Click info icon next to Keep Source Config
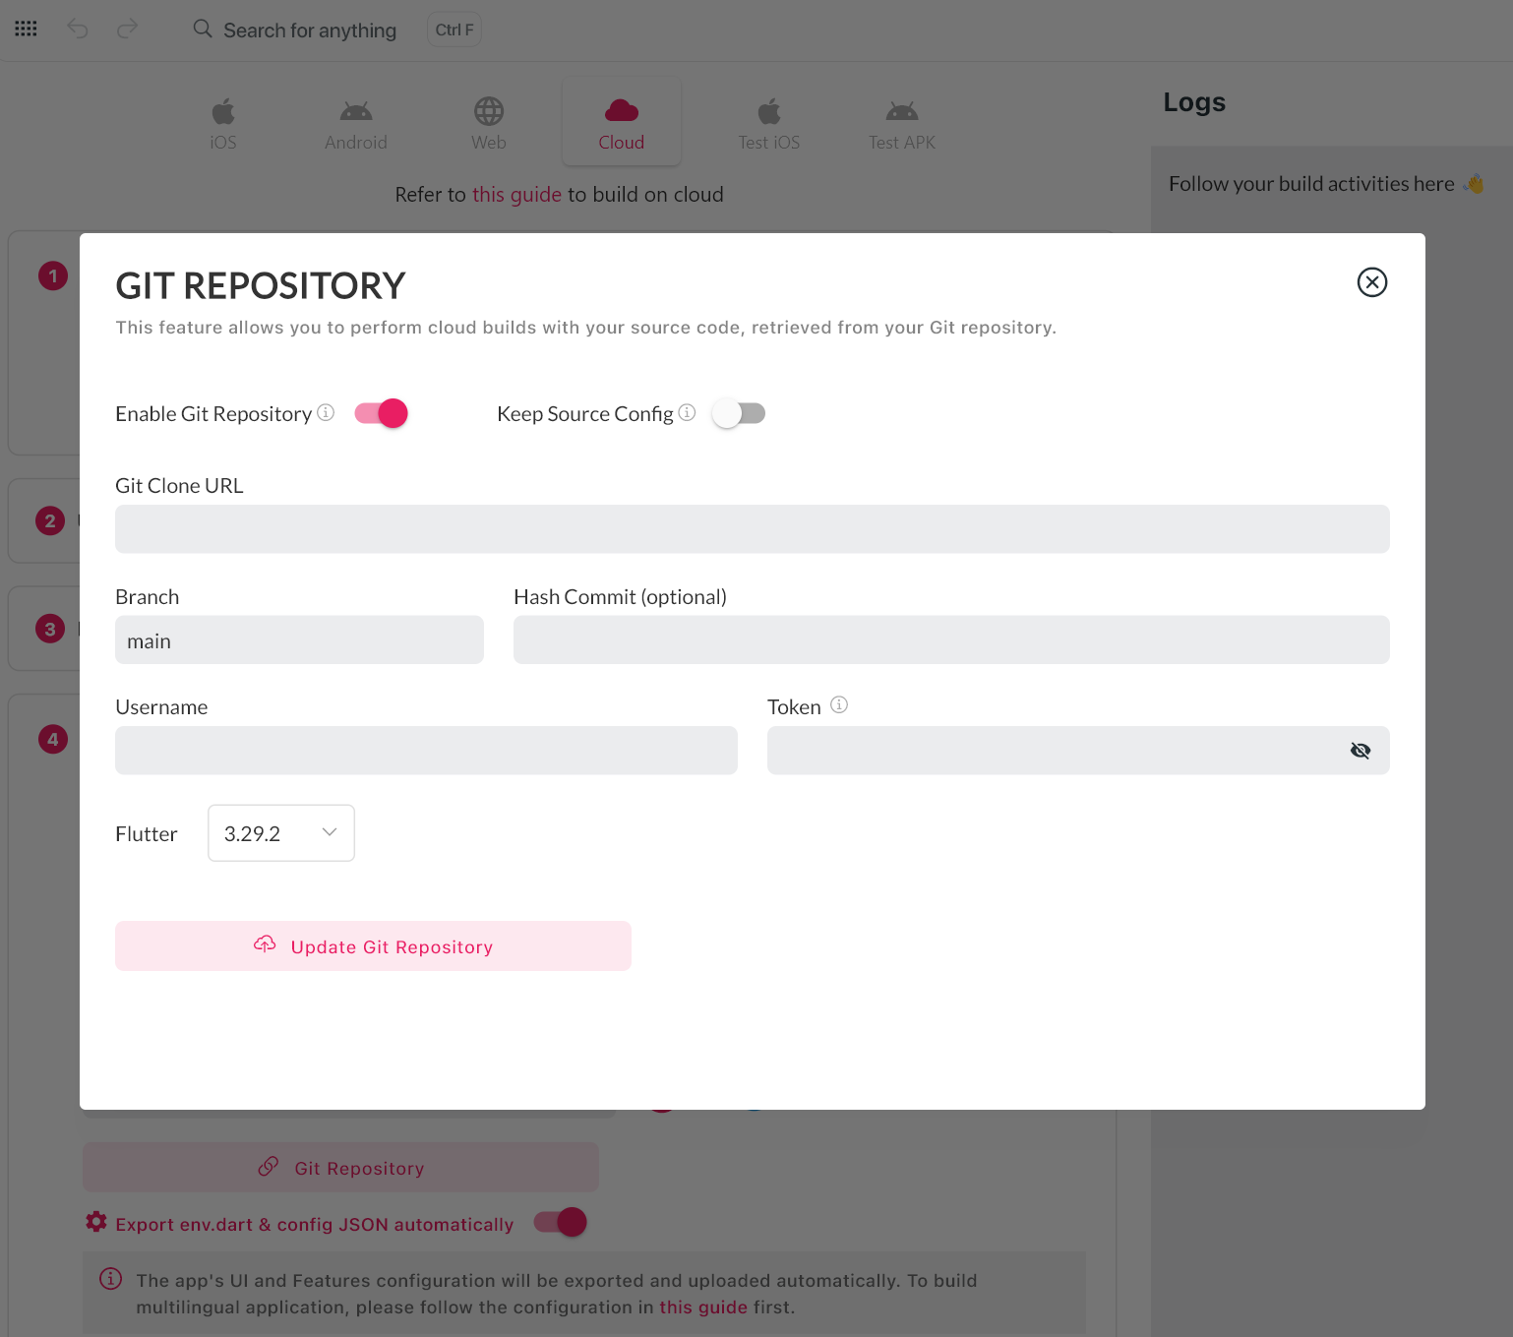Image resolution: width=1513 pixels, height=1337 pixels. coord(687,413)
